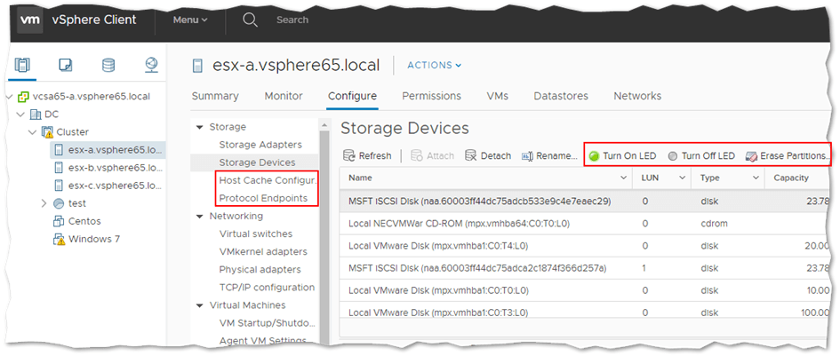This screenshot has height=356, width=840.
Task: Open Name column filter chevron
Action: point(624,178)
